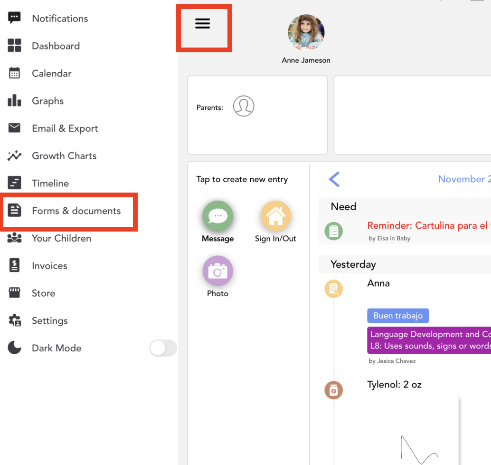Image resolution: width=491 pixels, height=465 pixels.
Task: Go to previous date with left chevron
Action: pyautogui.click(x=334, y=179)
